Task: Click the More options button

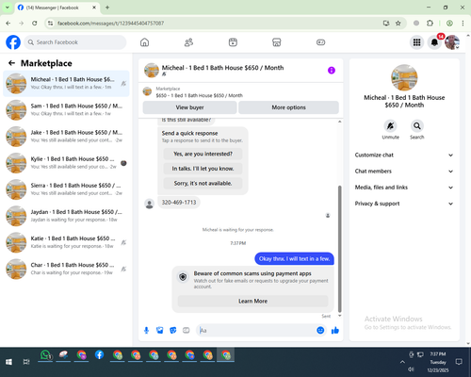Action: [288, 107]
